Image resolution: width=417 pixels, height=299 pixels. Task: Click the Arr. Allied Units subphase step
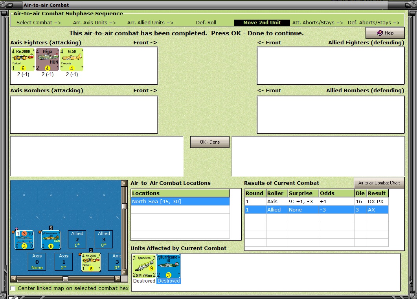(150, 23)
